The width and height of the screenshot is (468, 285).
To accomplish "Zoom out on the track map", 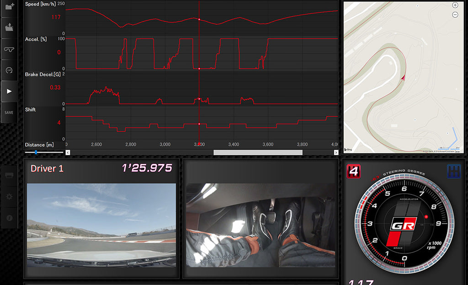I will (455, 15).
